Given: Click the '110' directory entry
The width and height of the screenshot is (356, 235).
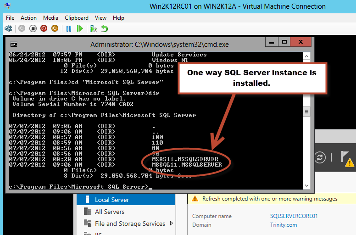Looking at the screenshot, I should pyautogui.click(x=157, y=143).
